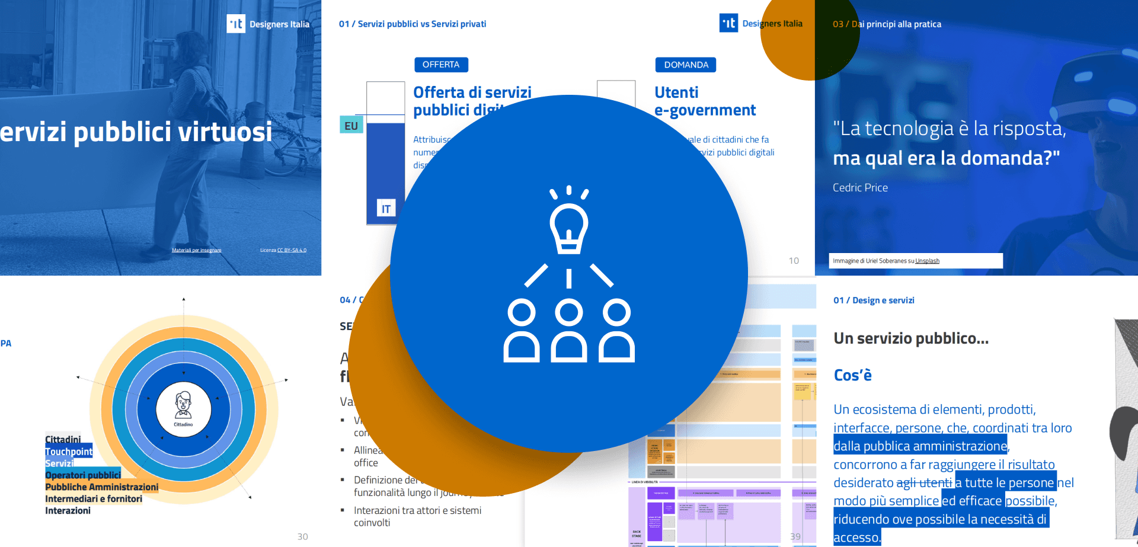Open the 'Materiali per insegnare' link
1138x547 pixels.
click(196, 250)
